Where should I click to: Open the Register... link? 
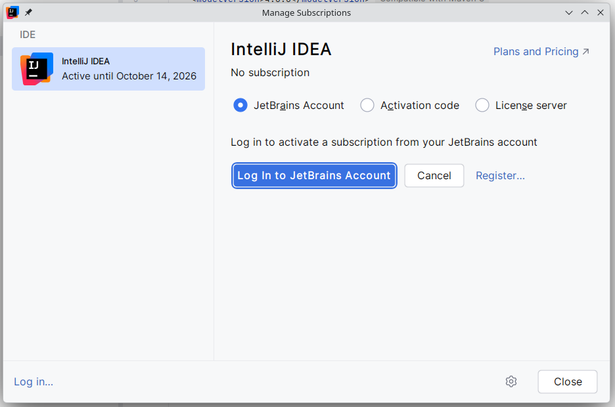coord(500,175)
